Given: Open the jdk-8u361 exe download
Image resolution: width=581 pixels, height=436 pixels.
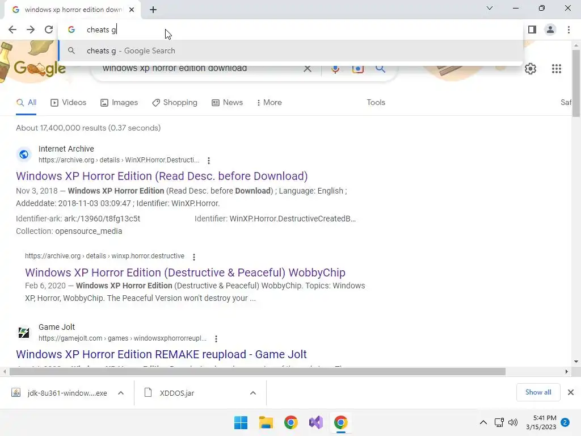Looking at the screenshot, I should click(x=59, y=393).
